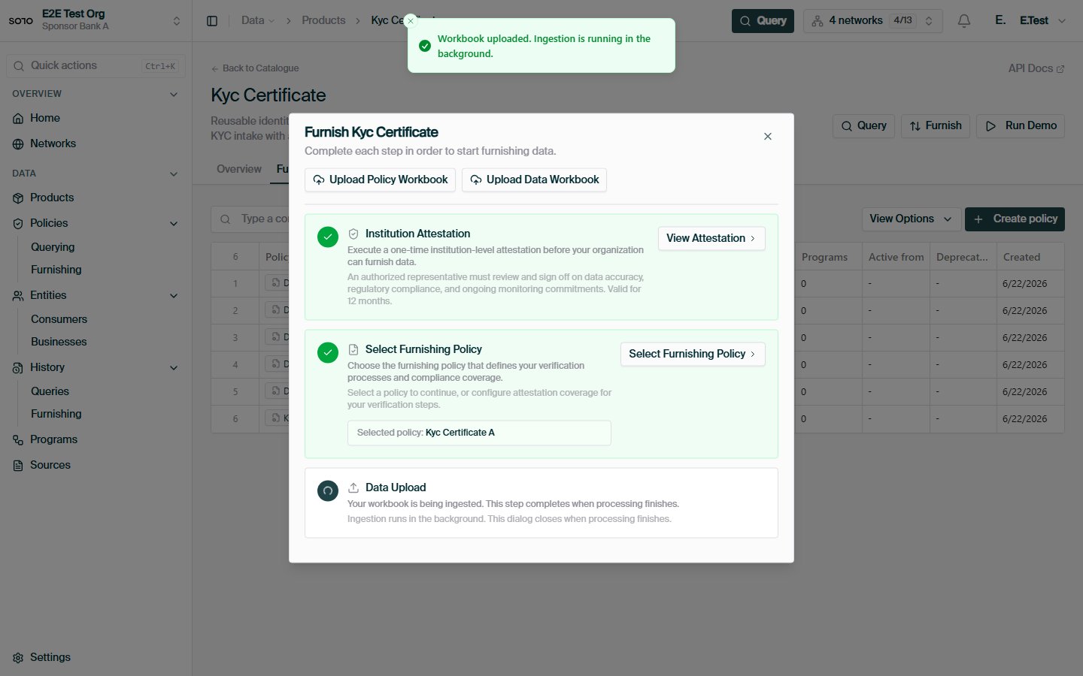Open API Docs link
The height and width of the screenshot is (676, 1083).
(x=1036, y=68)
